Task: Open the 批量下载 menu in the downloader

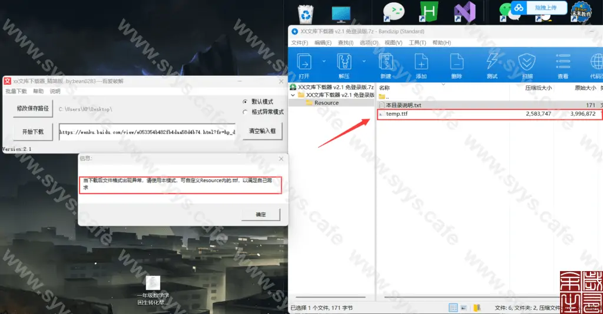Action: pos(16,91)
